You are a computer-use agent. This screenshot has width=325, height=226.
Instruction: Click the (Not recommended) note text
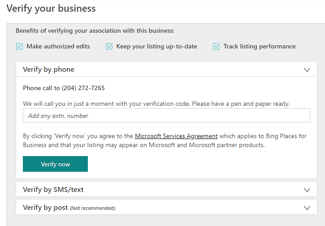pyautogui.click(x=92, y=208)
